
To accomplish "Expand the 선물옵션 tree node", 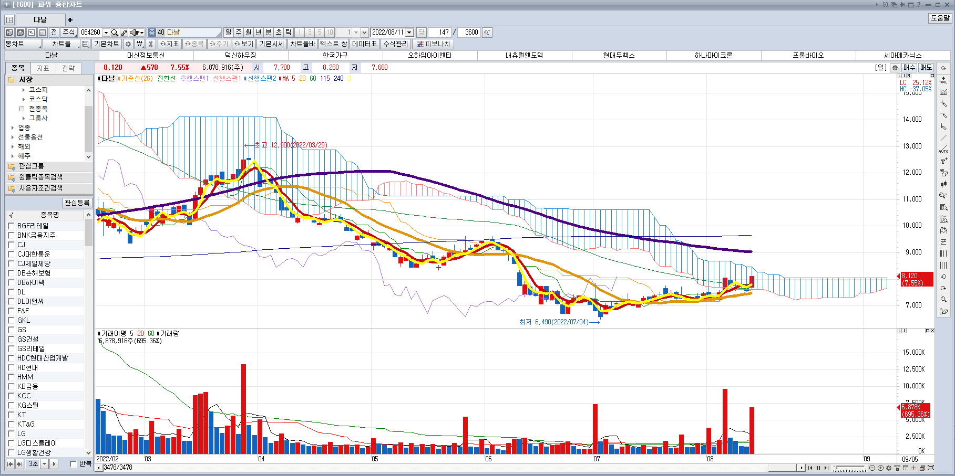I will coord(13,137).
